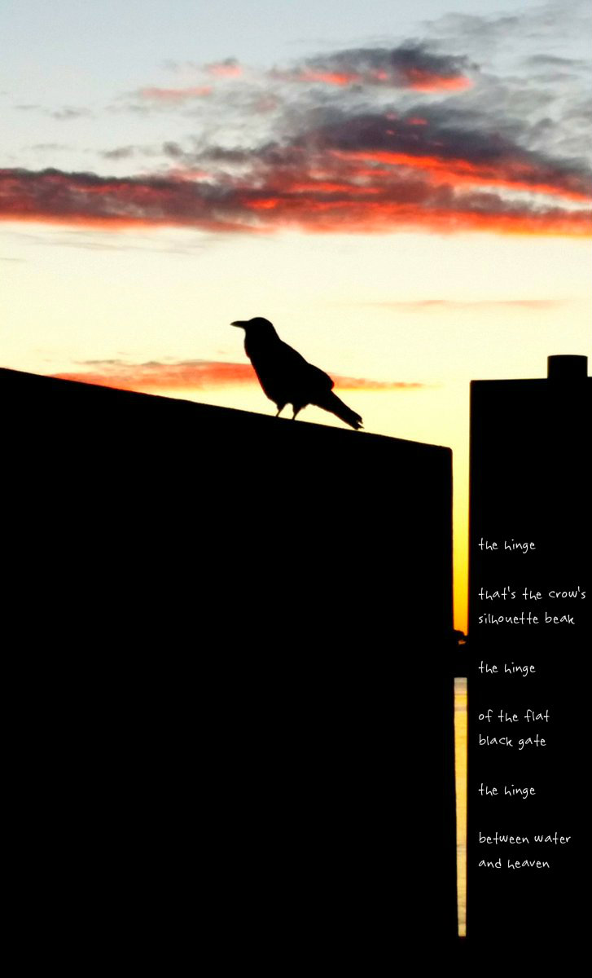Select the second "the hinge" line
The width and height of the screenshot is (592, 978).
coord(506,668)
